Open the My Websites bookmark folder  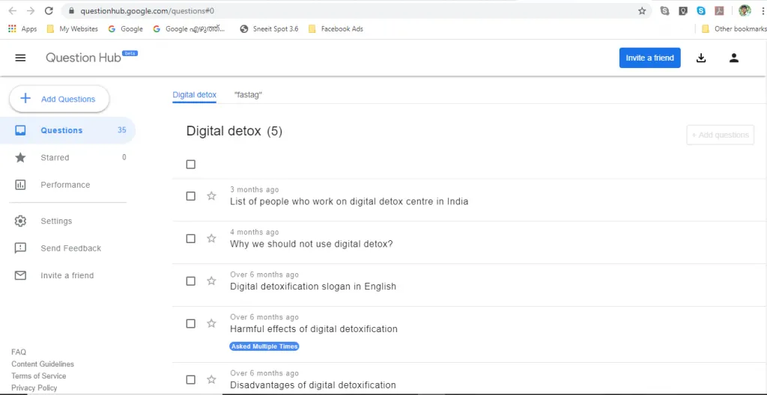[73, 29]
